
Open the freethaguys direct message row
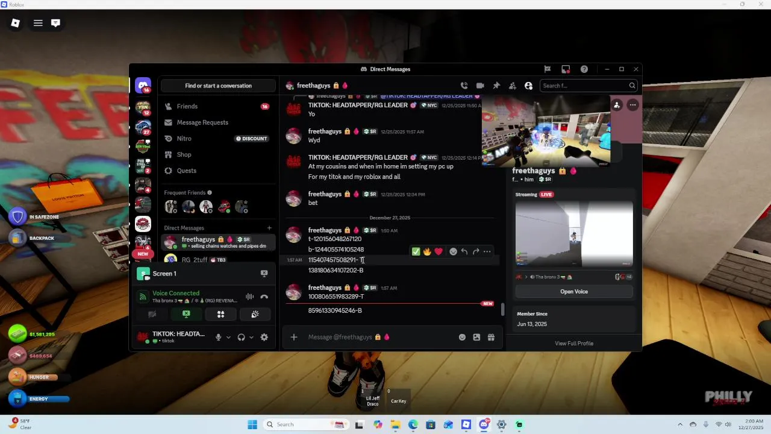pyautogui.click(x=218, y=242)
